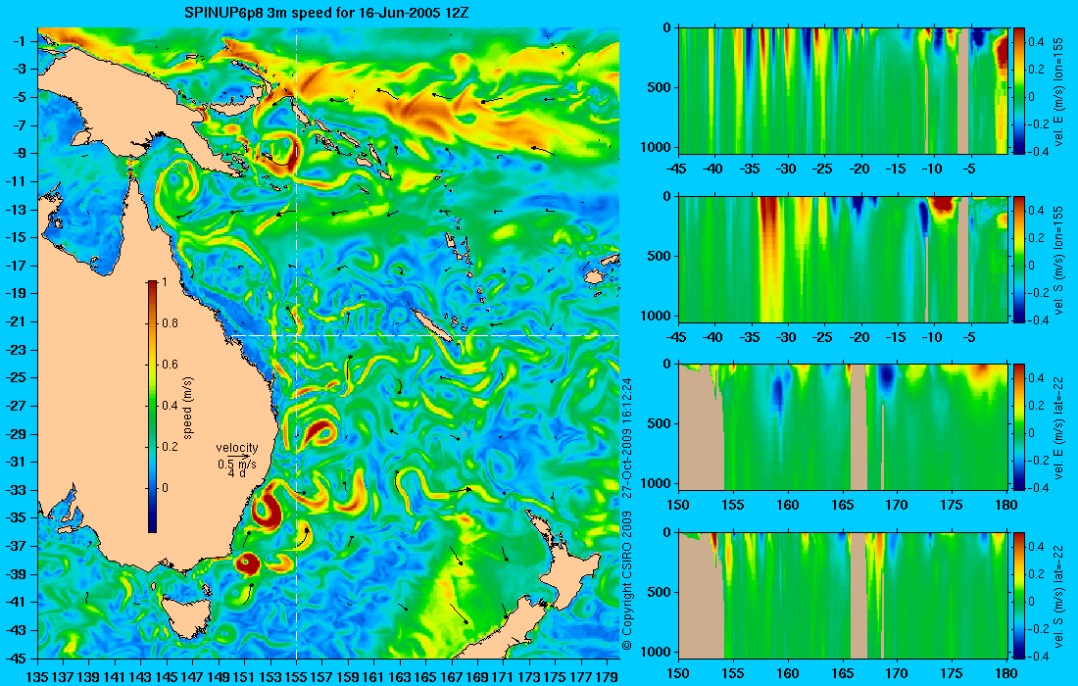The height and width of the screenshot is (686, 1078).
Task: Click the 'vel. S (m/s) lon=155' label
Action: tap(1058, 260)
